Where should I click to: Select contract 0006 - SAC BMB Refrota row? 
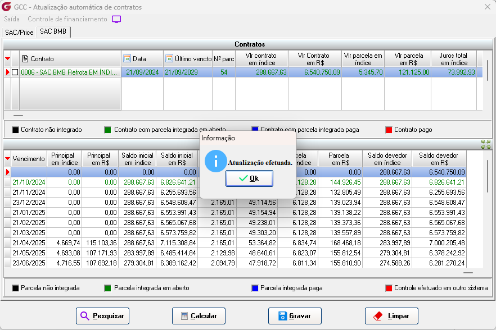(x=244, y=72)
